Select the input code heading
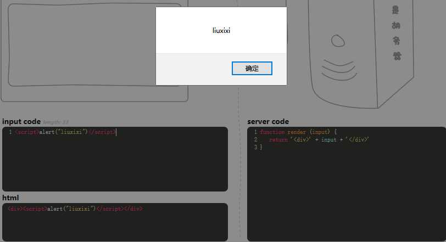 (x=21, y=122)
